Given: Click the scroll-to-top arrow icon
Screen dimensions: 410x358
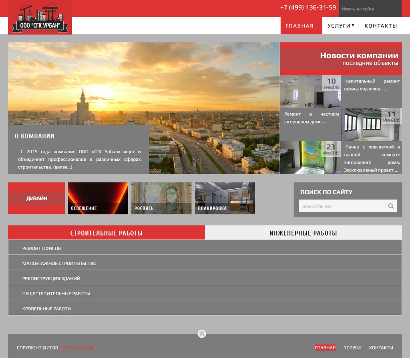Looking at the screenshot, I should (x=202, y=334).
